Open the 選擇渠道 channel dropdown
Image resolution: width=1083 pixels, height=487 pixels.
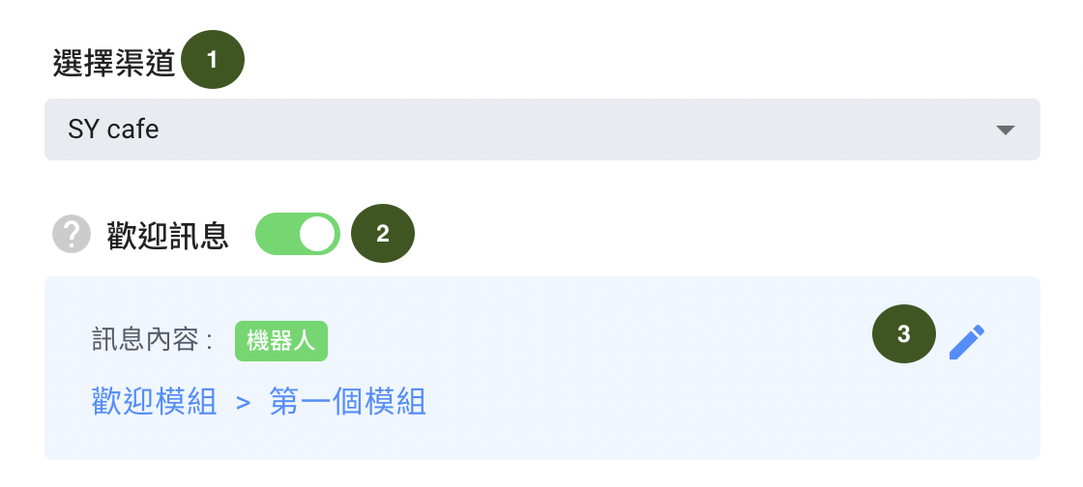542,129
